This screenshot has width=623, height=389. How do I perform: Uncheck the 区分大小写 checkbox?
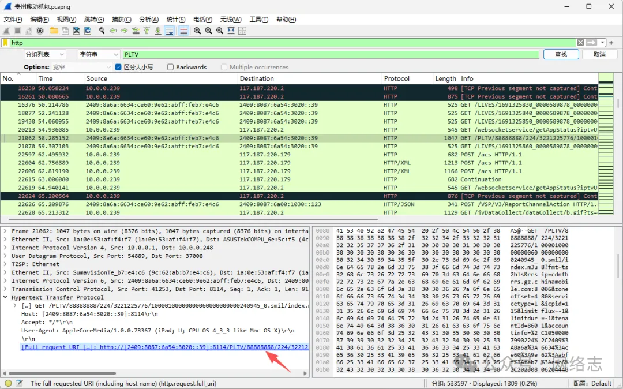tap(118, 67)
